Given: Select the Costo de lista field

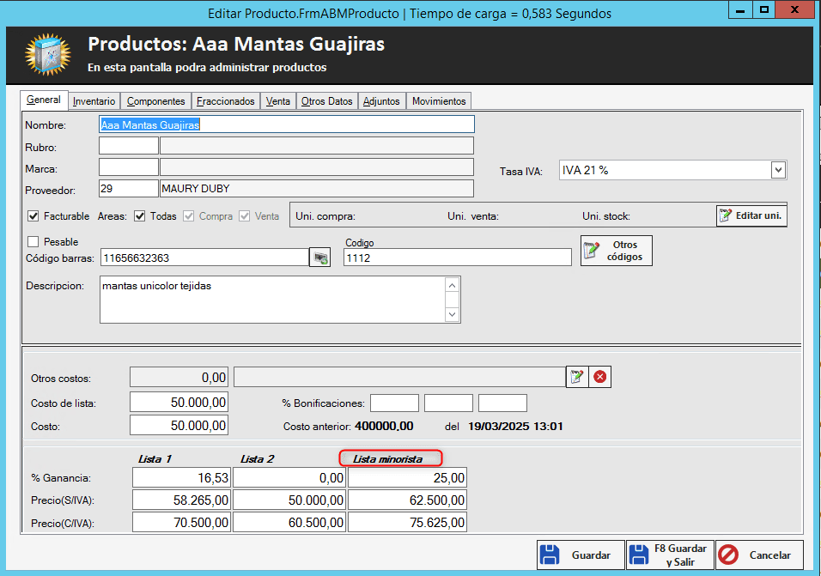Looking at the screenshot, I should [x=179, y=403].
